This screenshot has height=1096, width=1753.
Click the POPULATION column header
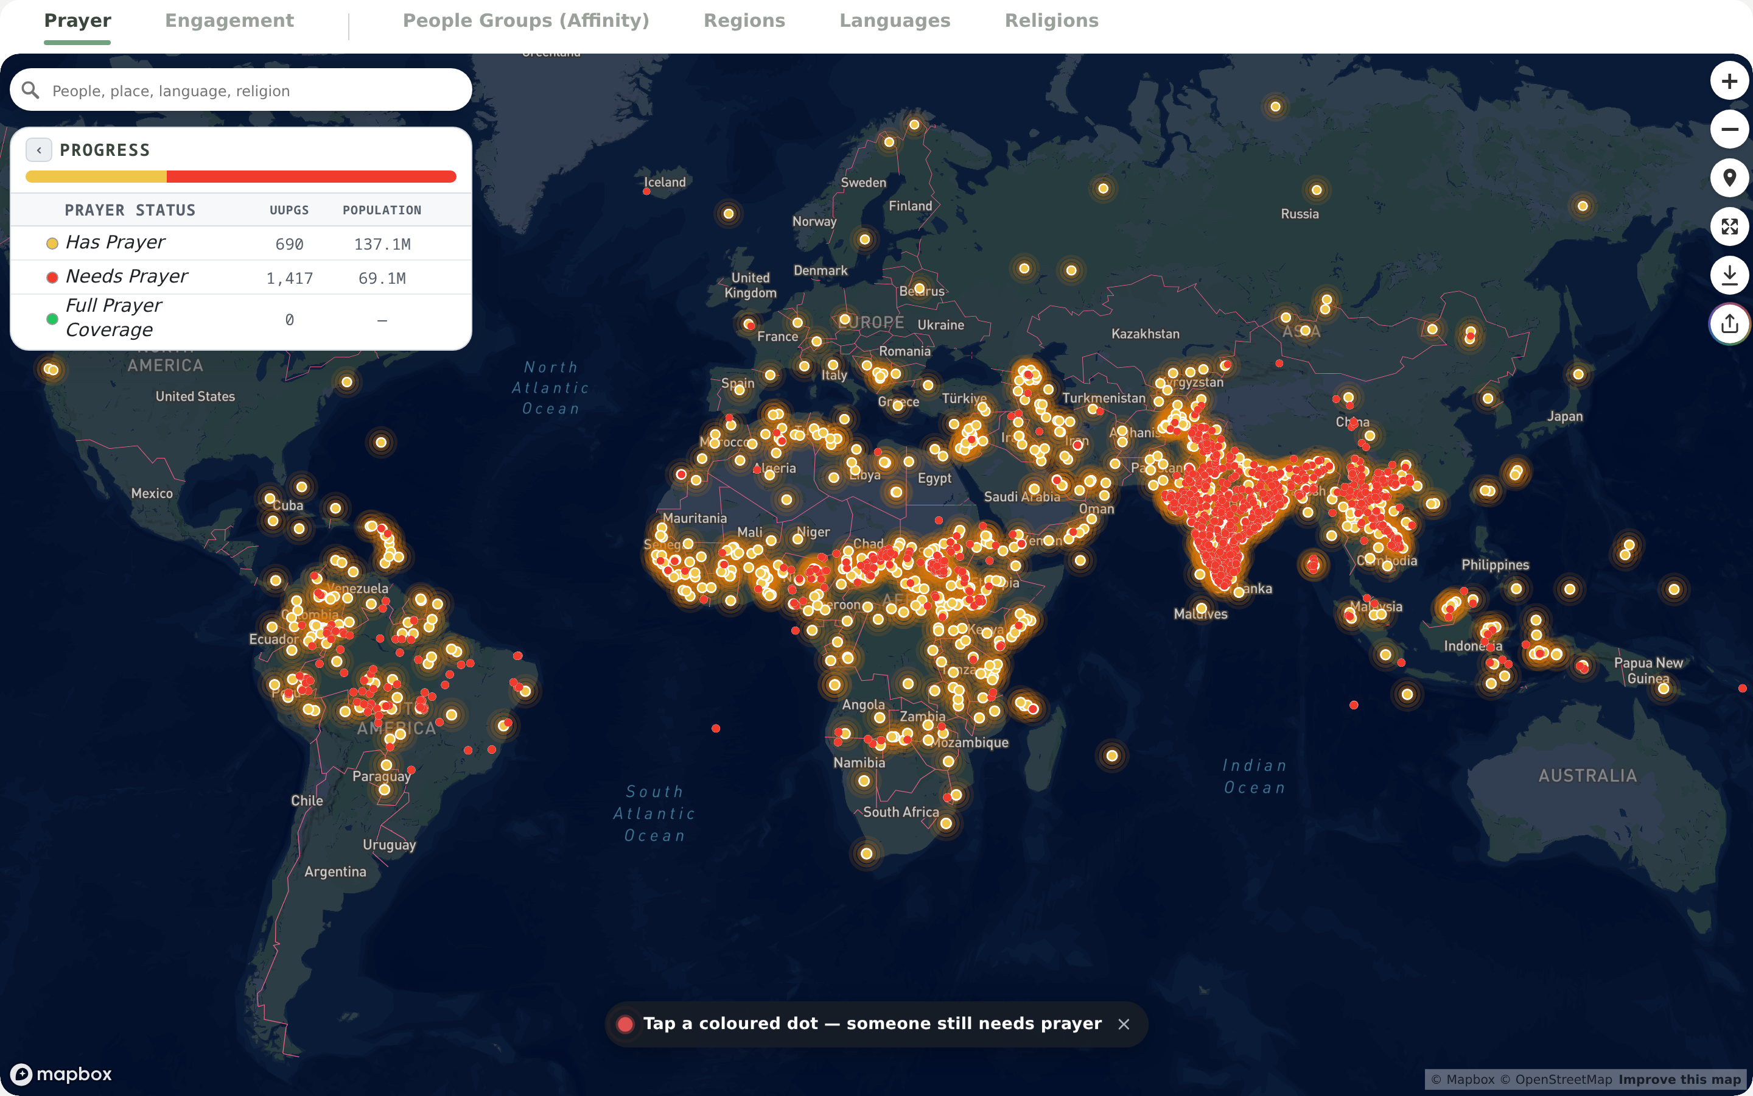point(382,210)
